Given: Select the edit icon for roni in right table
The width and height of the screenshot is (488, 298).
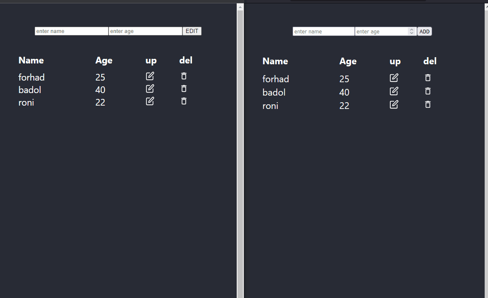Looking at the screenshot, I should click(x=394, y=104).
